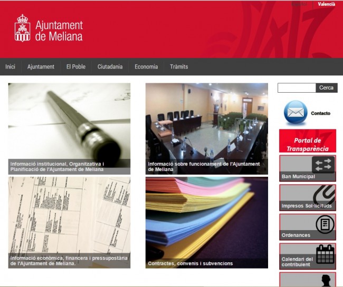Open the El Poble menu item
Image resolution: width=343 pixels, height=287 pixels.
coord(76,67)
